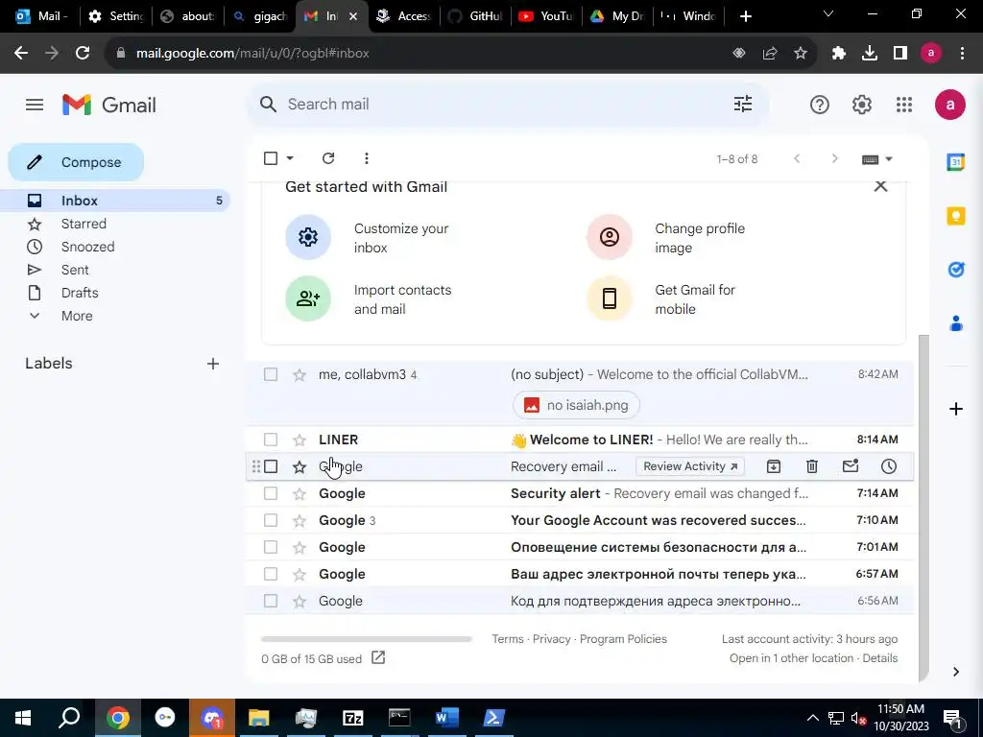Refresh the inbox message list
The width and height of the screenshot is (983, 737).
pyautogui.click(x=328, y=158)
